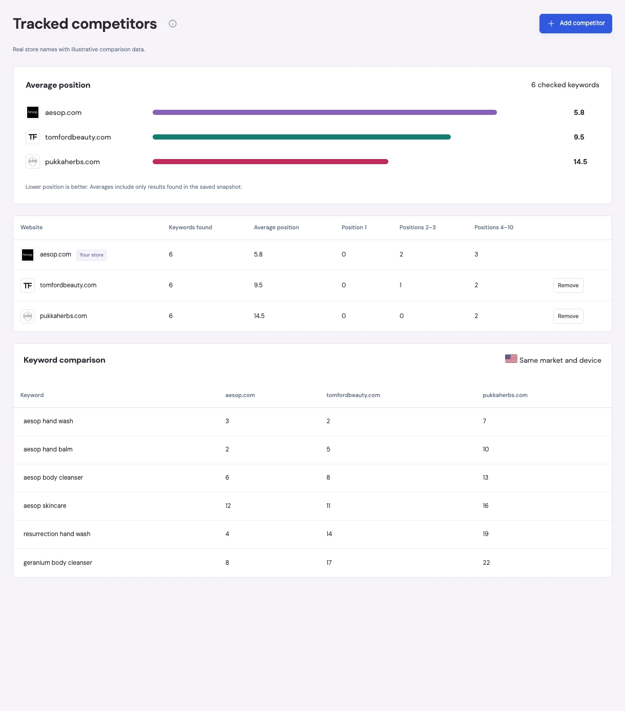
Task: Click pukkaherbs.com in the Website table
Action: [64, 316]
